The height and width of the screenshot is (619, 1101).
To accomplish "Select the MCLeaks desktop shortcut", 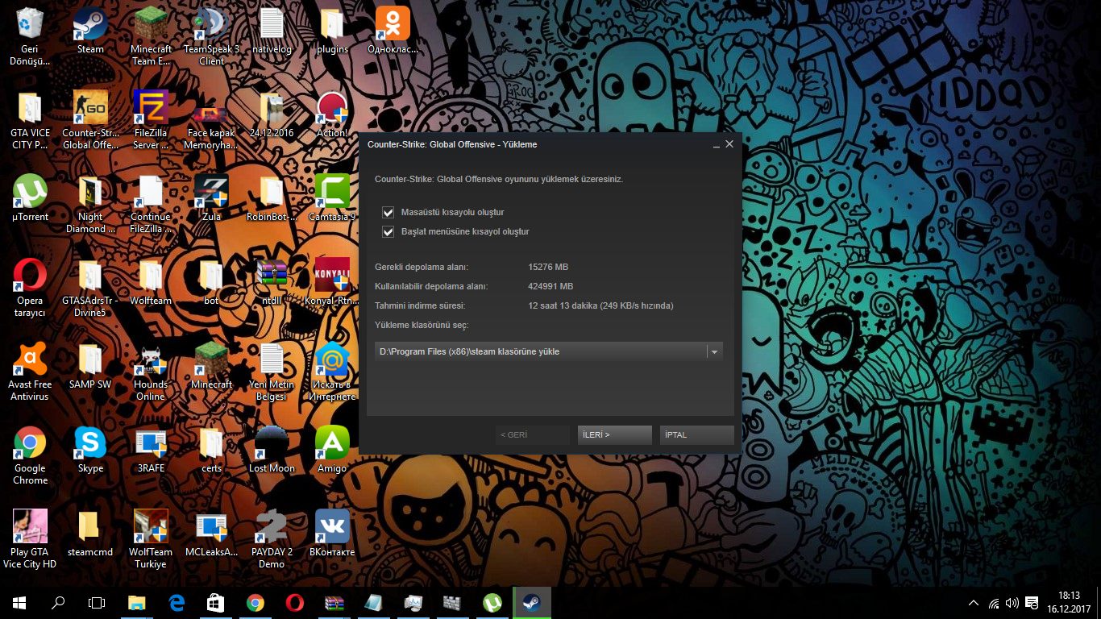I will pyautogui.click(x=211, y=534).
